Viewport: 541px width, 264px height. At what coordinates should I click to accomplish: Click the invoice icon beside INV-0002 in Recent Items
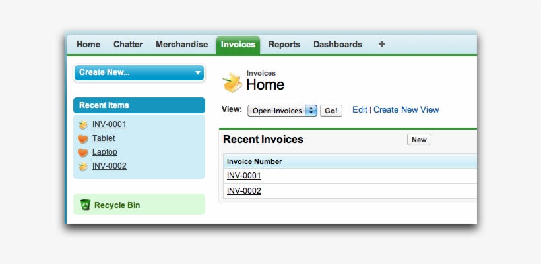[x=83, y=166]
